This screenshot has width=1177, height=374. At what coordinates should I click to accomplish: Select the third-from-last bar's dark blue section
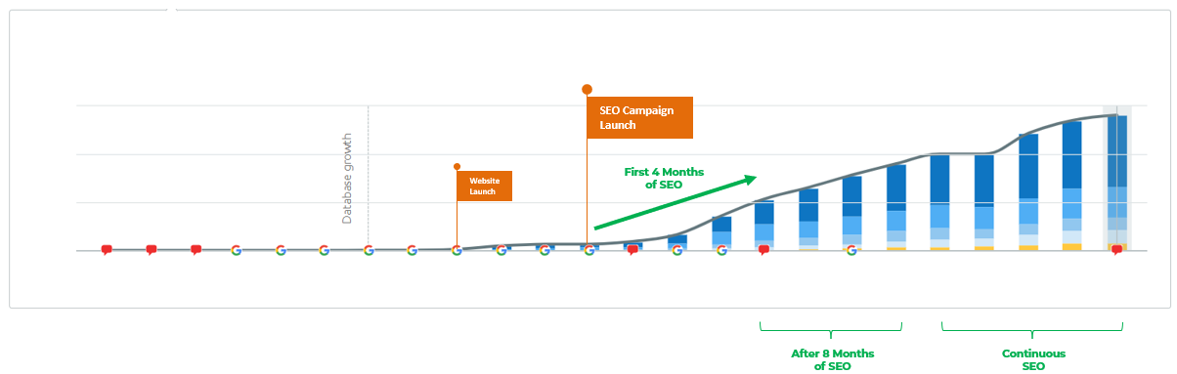coord(1028,166)
